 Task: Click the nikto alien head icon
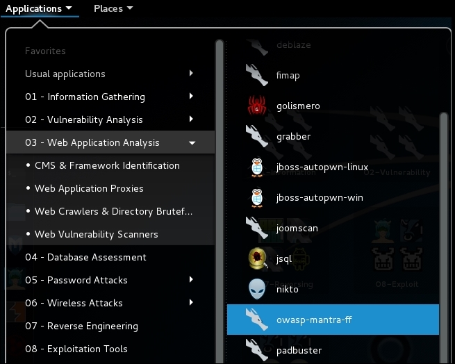tap(257, 289)
